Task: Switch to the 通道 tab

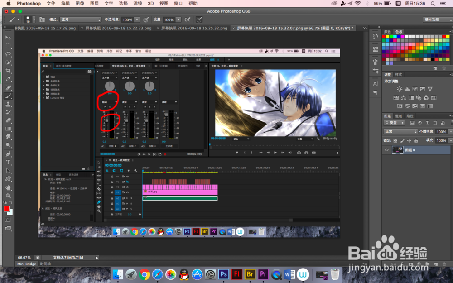Action: pos(398,116)
